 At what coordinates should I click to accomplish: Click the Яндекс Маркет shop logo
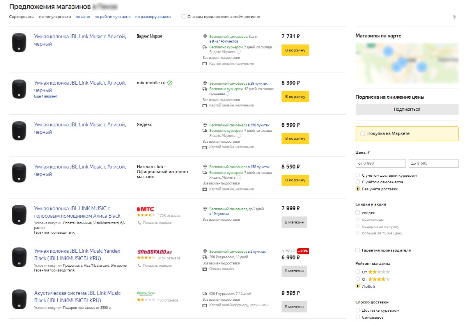(x=149, y=36)
